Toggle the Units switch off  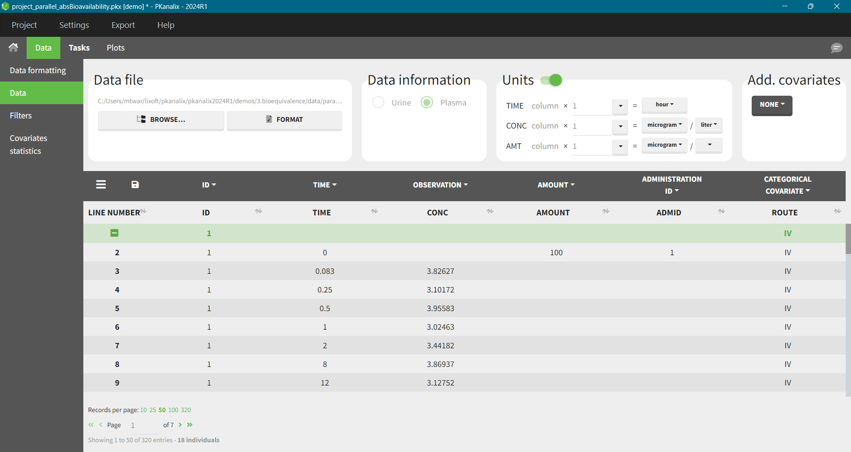pos(551,80)
